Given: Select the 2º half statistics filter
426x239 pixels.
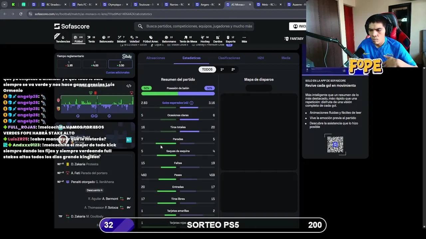Looking at the screenshot, I should [x=233, y=69].
